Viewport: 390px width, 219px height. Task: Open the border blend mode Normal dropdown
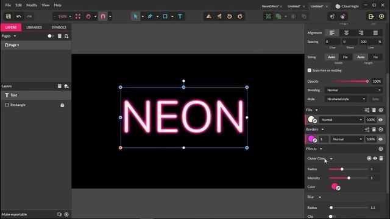[x=347, y=139]
